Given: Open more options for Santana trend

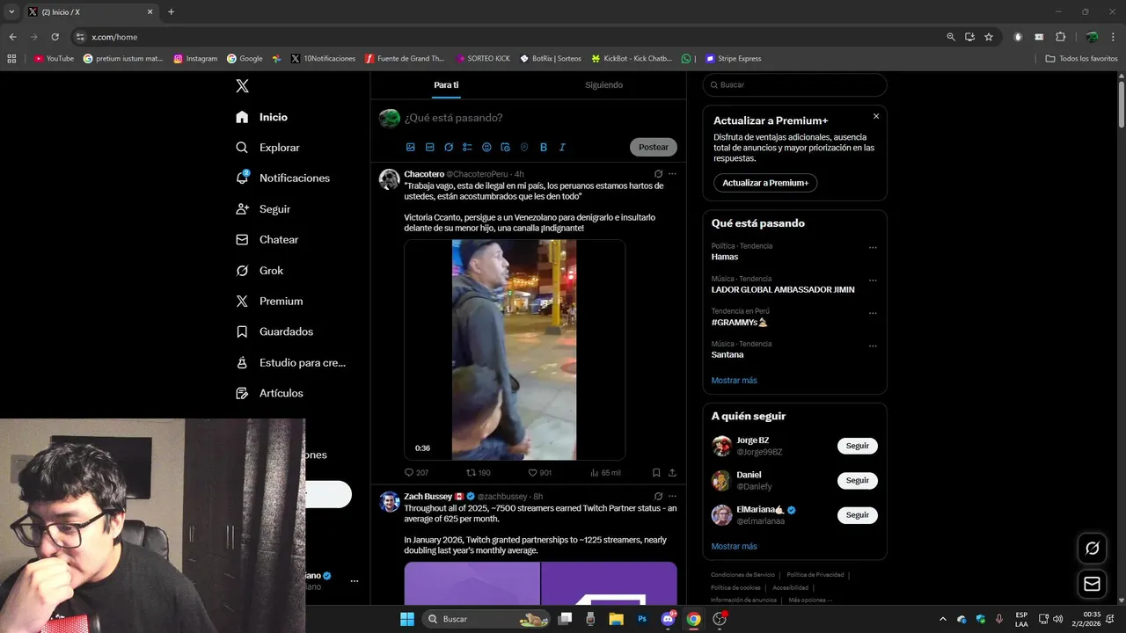Looking at the screenshot, I should tap(873, 346).
